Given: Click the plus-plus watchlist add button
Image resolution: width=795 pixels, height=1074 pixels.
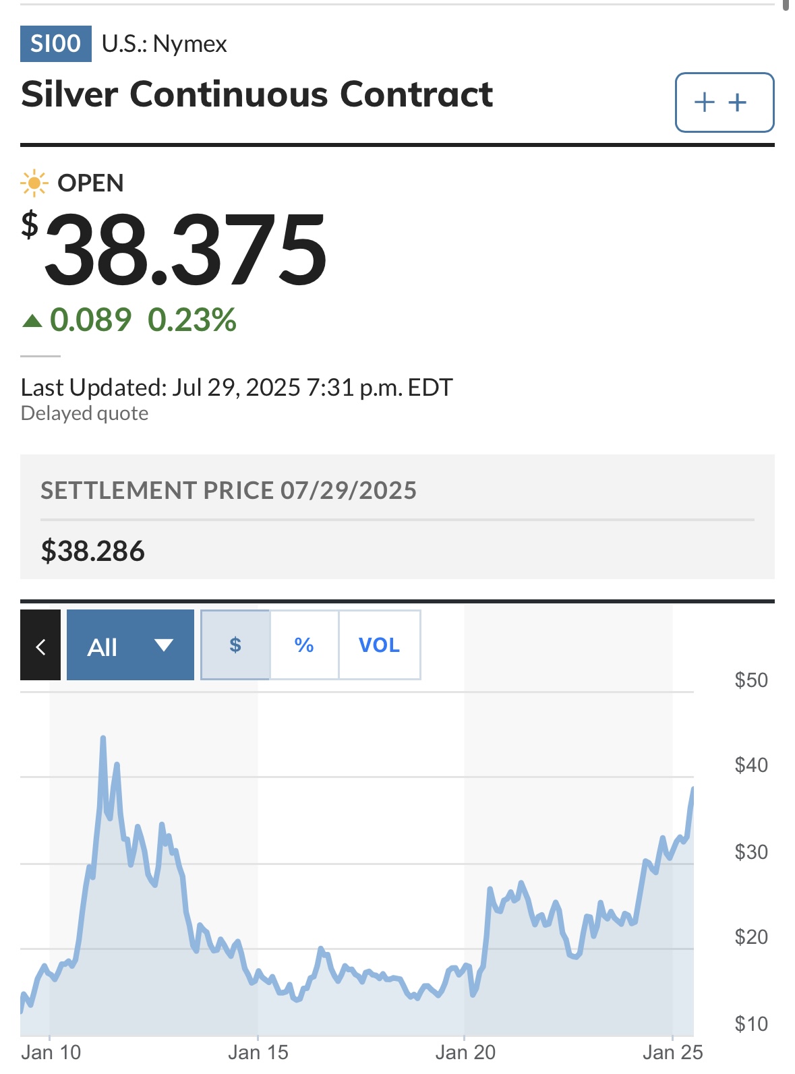Looking at the screenshot, I should pyautogui.click(x=724, y=102).
